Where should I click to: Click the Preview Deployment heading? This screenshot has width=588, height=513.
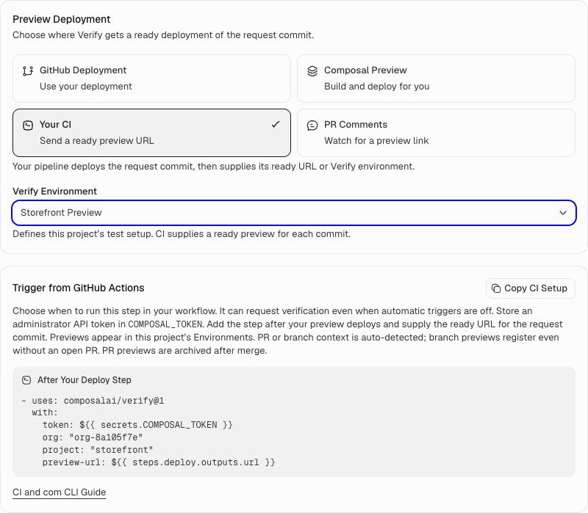click(62, 19)
